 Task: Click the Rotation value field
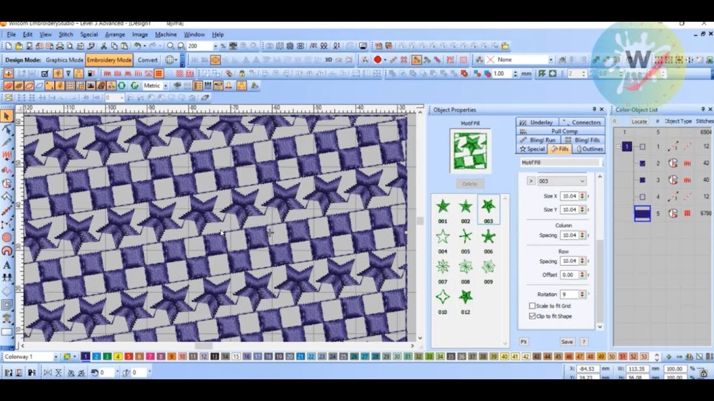(569, 295)
